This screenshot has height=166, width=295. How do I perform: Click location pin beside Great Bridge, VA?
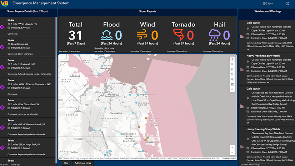(9, 44)
